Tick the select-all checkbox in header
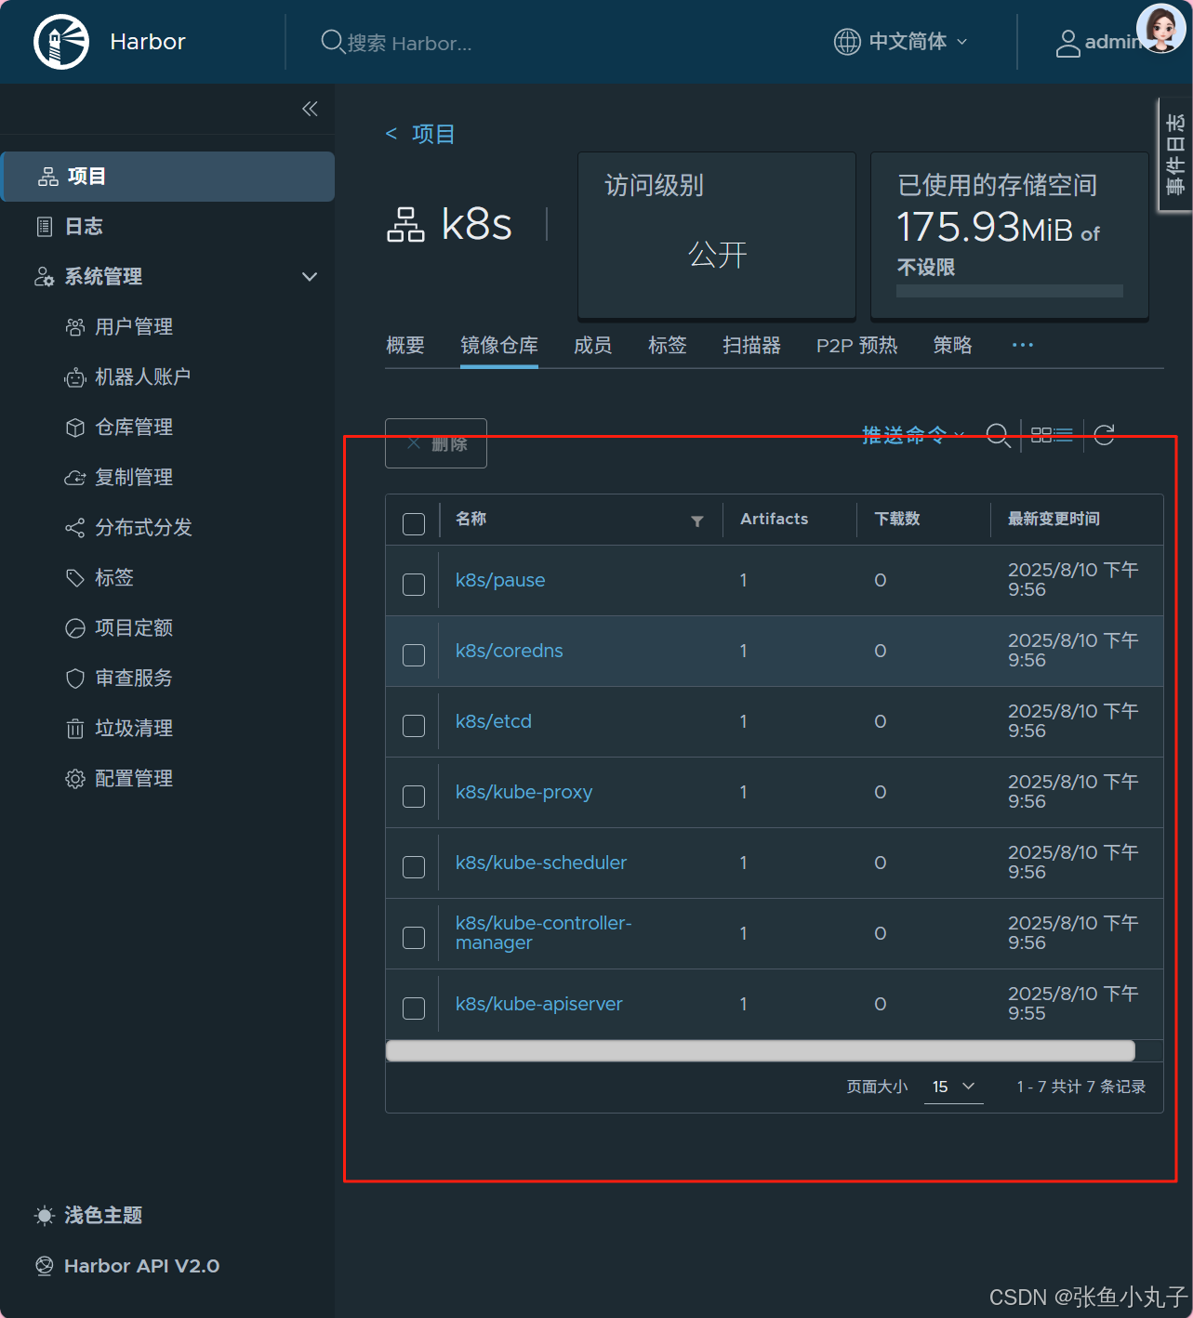1193x1318 pixels. pyautogui.click(x=414, y=524)
